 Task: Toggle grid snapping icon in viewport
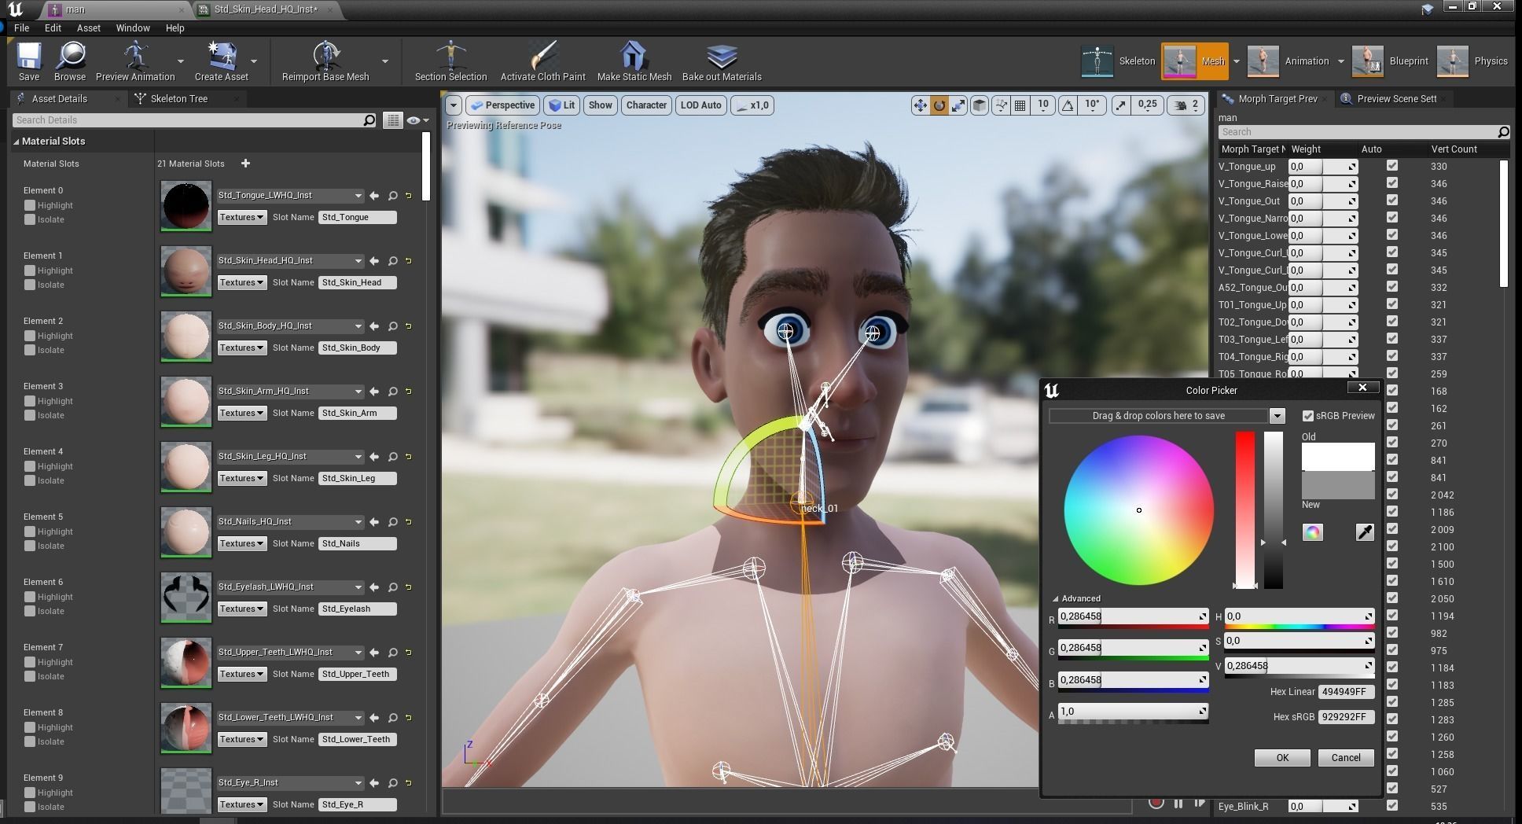1020,105
